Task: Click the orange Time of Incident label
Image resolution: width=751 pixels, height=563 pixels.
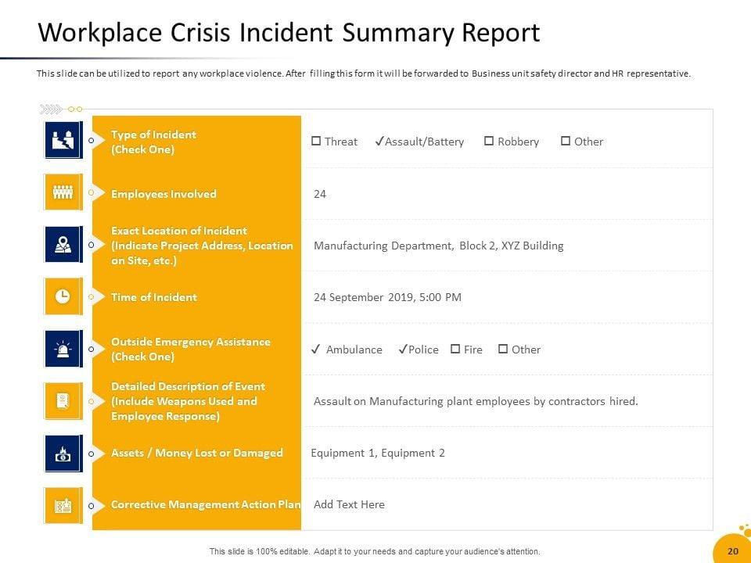Action: pos(154,297)
